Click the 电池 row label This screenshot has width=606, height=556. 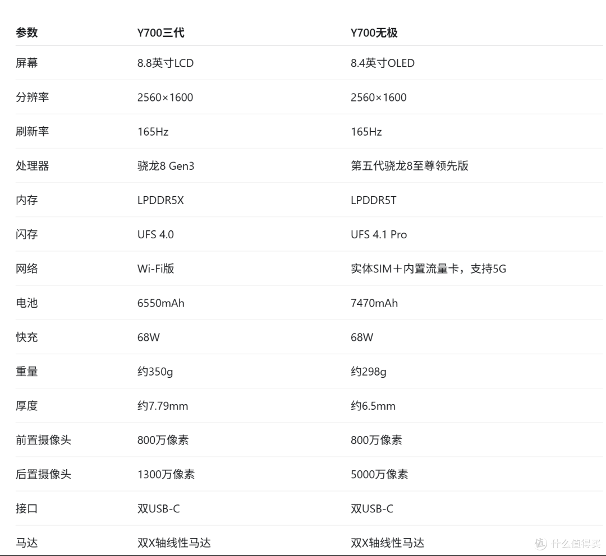[x=27, y=303]
